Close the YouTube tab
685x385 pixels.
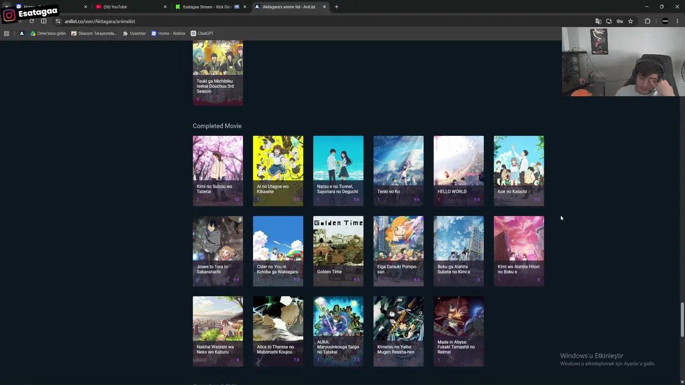tap(165, 7)
